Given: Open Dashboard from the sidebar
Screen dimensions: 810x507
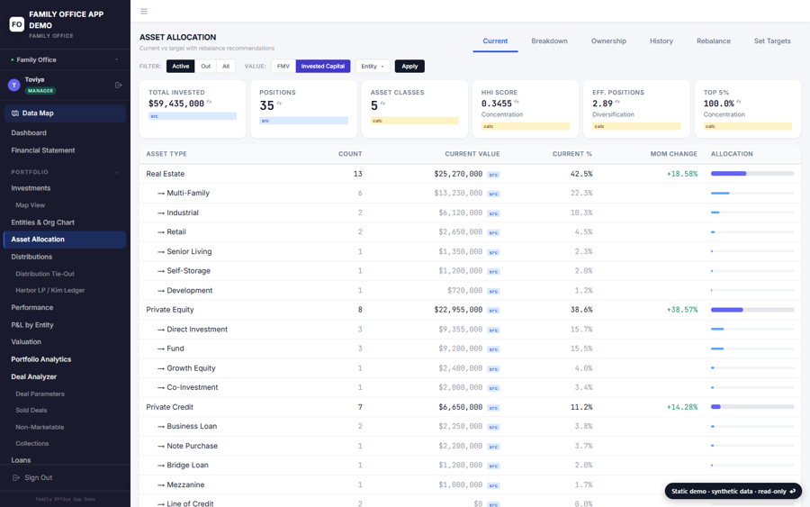Looking at the screenshot, I should [x=29, y=132].
